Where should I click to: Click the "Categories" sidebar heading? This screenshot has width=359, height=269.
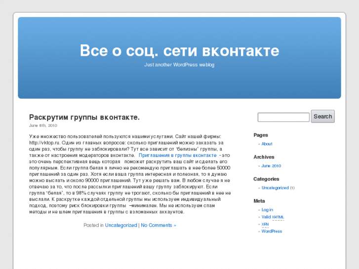point(266,179)
